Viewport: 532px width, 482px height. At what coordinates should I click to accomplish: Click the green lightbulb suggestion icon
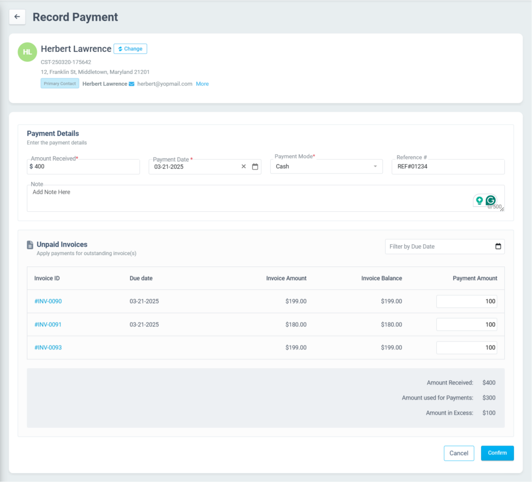[479, 200]
